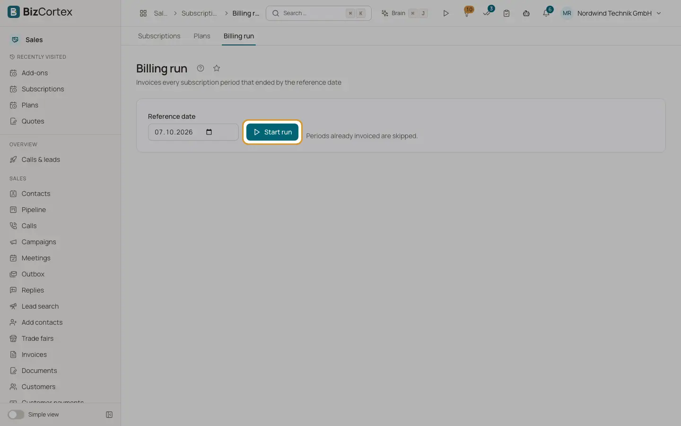Open Calls sidebar item under Sales
The width and height of the screenshot is (681, 426).
pos(61,226)
